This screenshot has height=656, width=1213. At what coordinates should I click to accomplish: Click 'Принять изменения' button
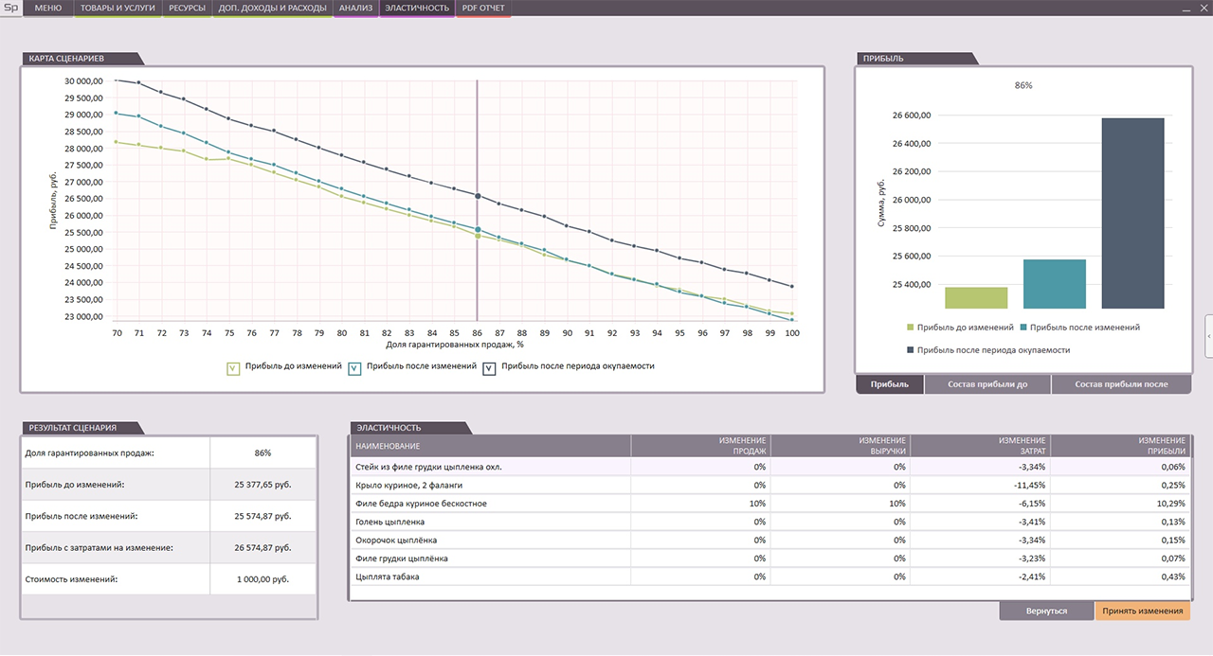1142,611
